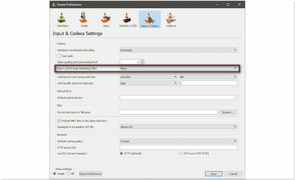Click the Record directory or filename field
This screenshot has width=295, height=180.
169,112
